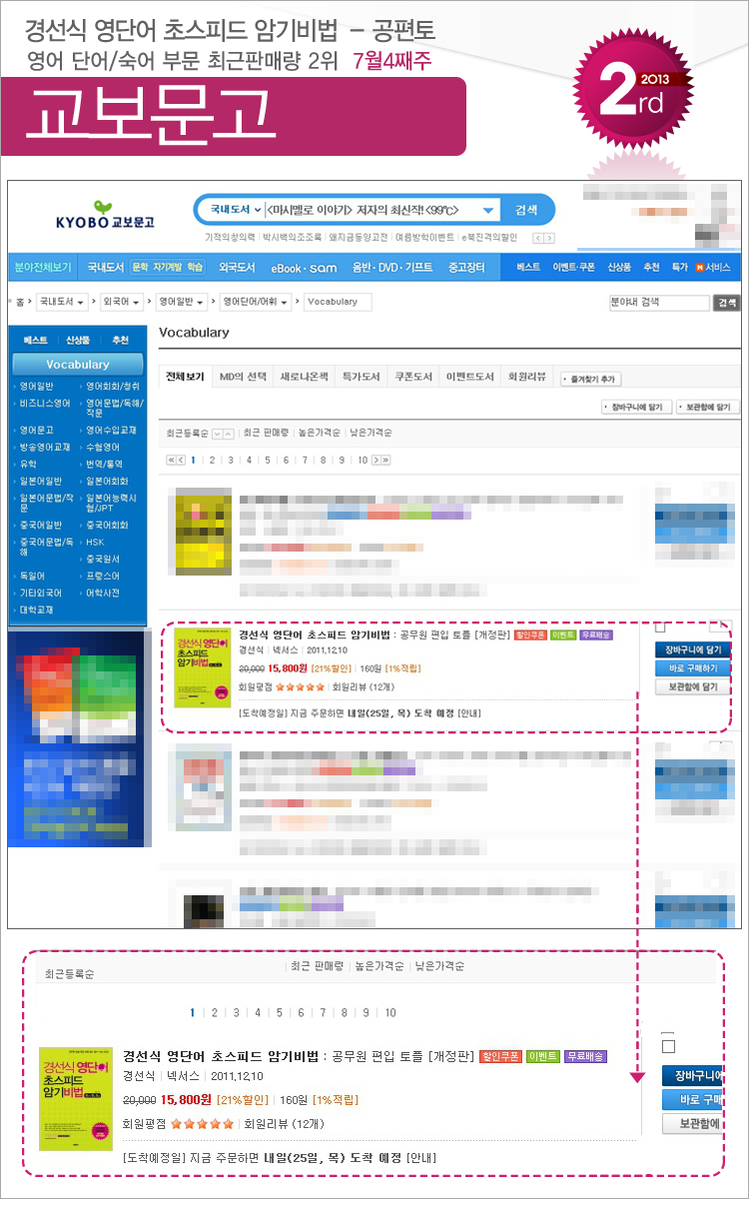This screenshot has width=749, height=1225.
Task: Expand the 외국어 breadcrumb dropdown
Action: pyautogui.click(x=121, y=301)
